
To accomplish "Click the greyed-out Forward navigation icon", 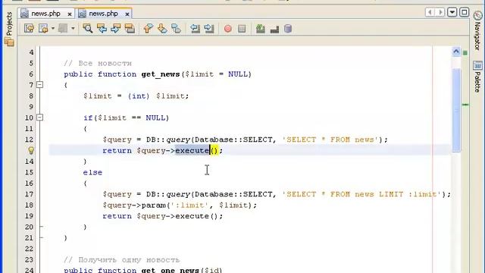I will click(x=63, y=29).
